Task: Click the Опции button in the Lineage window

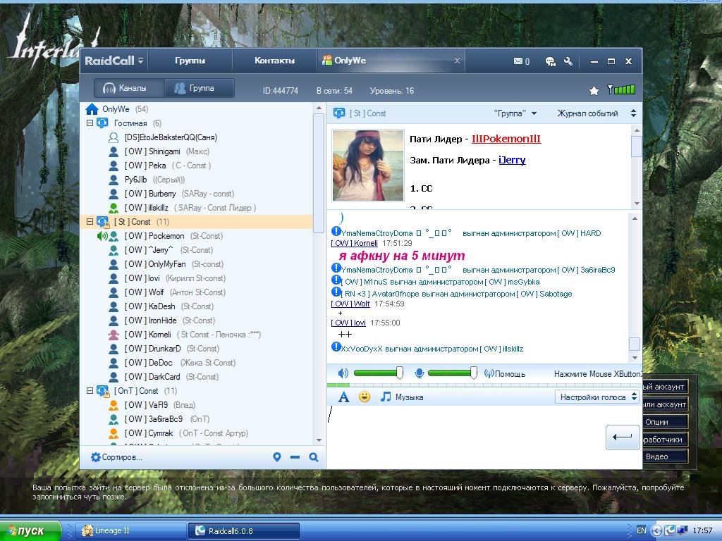Action: [x=664, y=422]
